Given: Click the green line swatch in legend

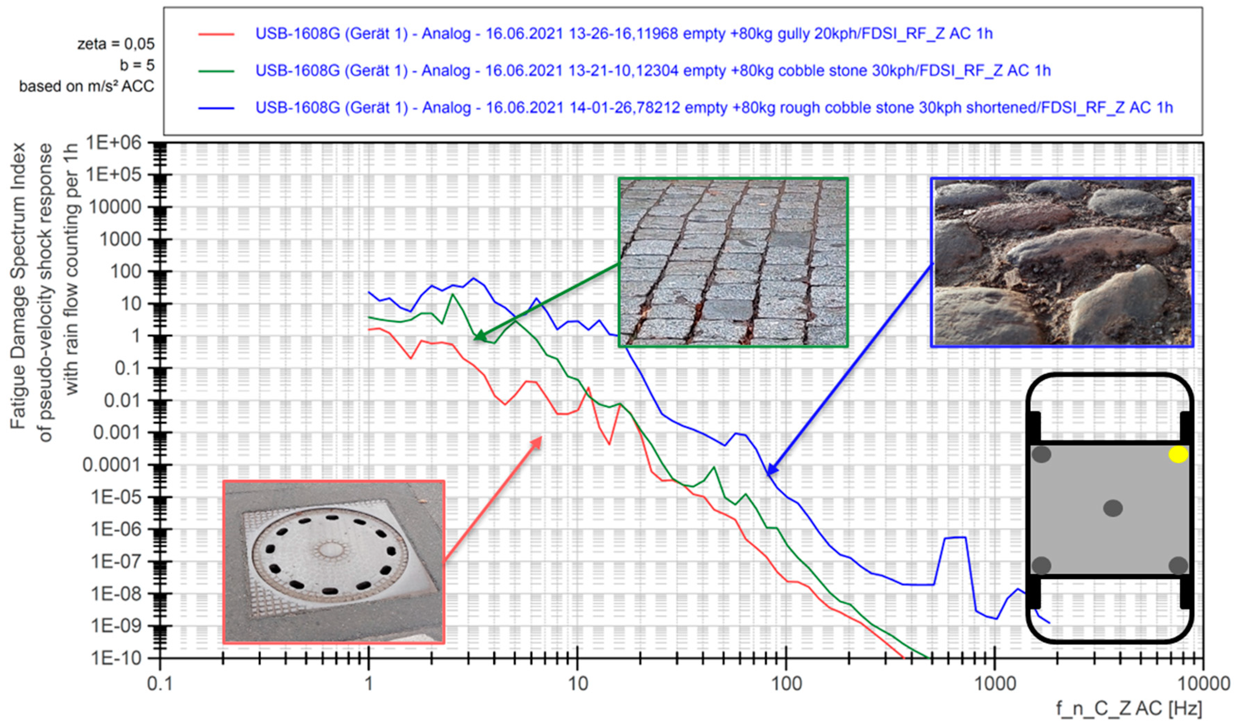Looking at the screenshot, I should pyautogui.click(x=216, y=71).
